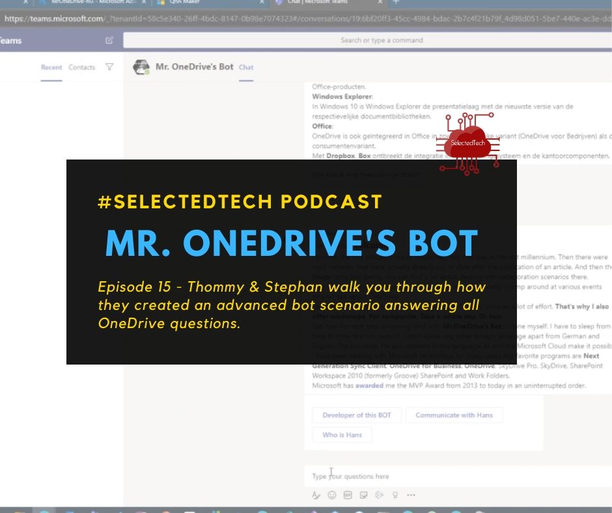Screen dimensions: 612x513
Task: Switch to the Recent chats tab
Action: pos(51,68)
